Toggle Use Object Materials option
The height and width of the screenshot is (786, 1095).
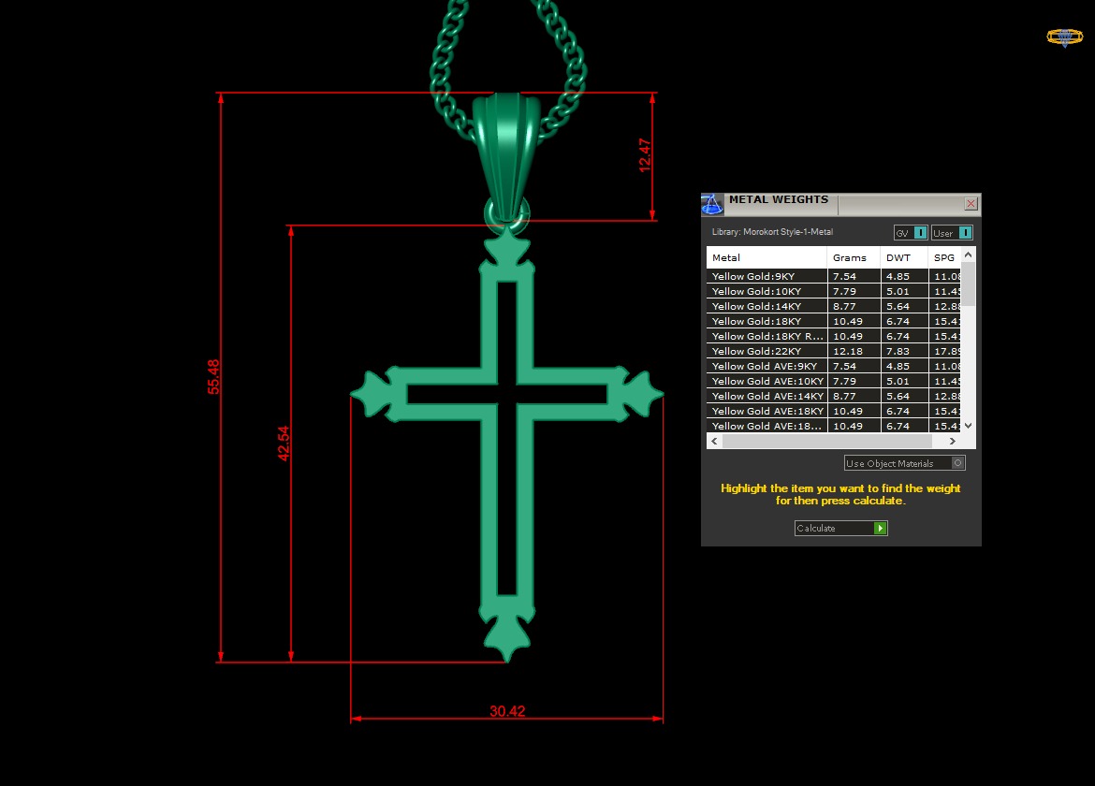(904, 463)
